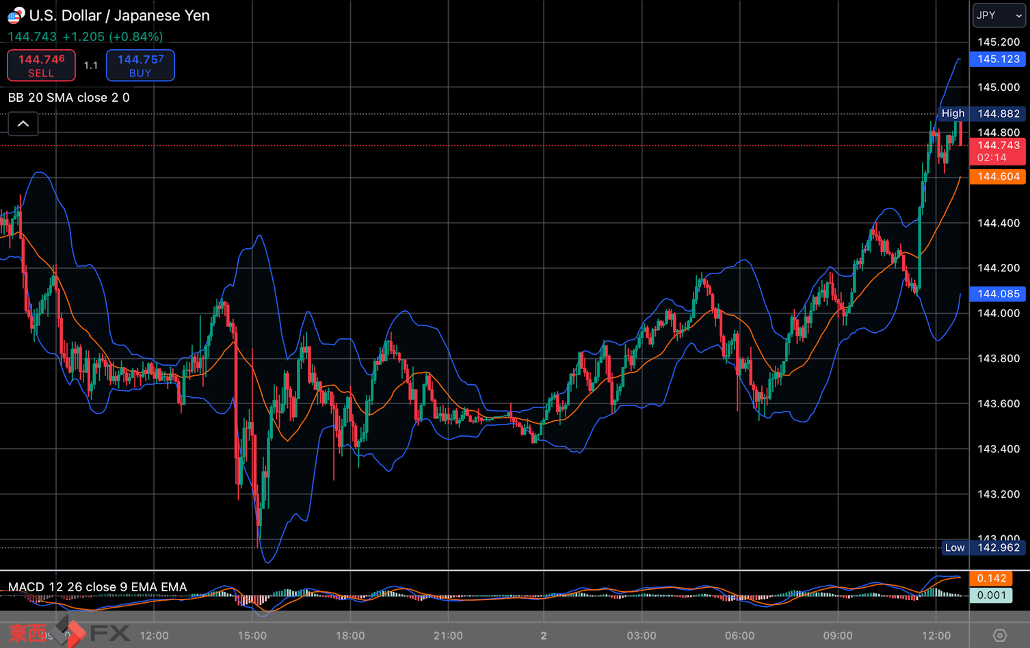Collapse the indicator legend with the chevron
Image resolution: width=1030 pixels, height=648 pixels.
click(23, 124)
